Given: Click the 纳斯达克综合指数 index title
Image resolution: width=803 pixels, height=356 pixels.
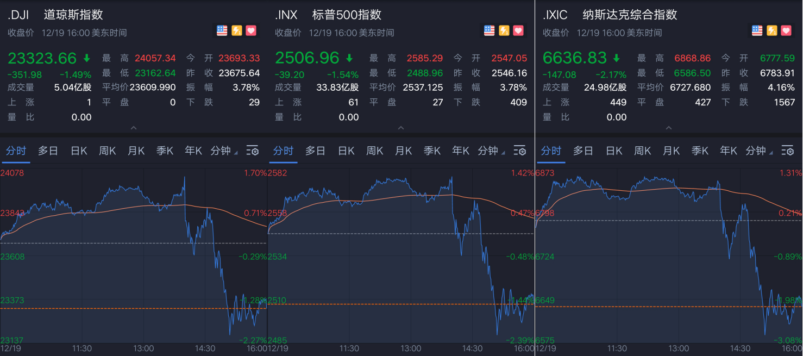Looking at the screenshot, I should (x=630, y=15).
